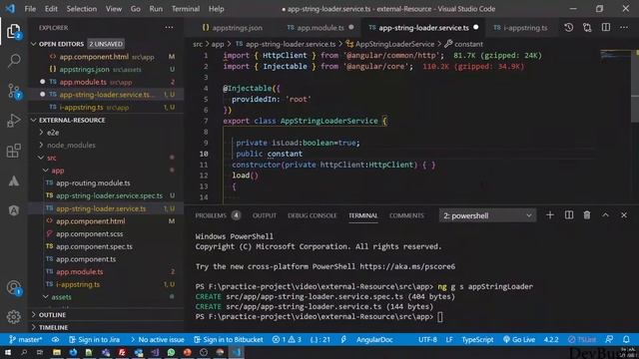Viewport: 639px width, 359px height.
Task: Click the master branch in status bar
Action: pyautogui.click(x=26, y=339)
